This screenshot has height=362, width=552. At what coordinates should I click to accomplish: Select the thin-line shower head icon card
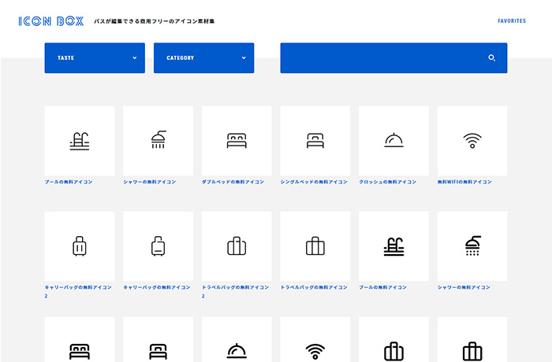point(158,141)
